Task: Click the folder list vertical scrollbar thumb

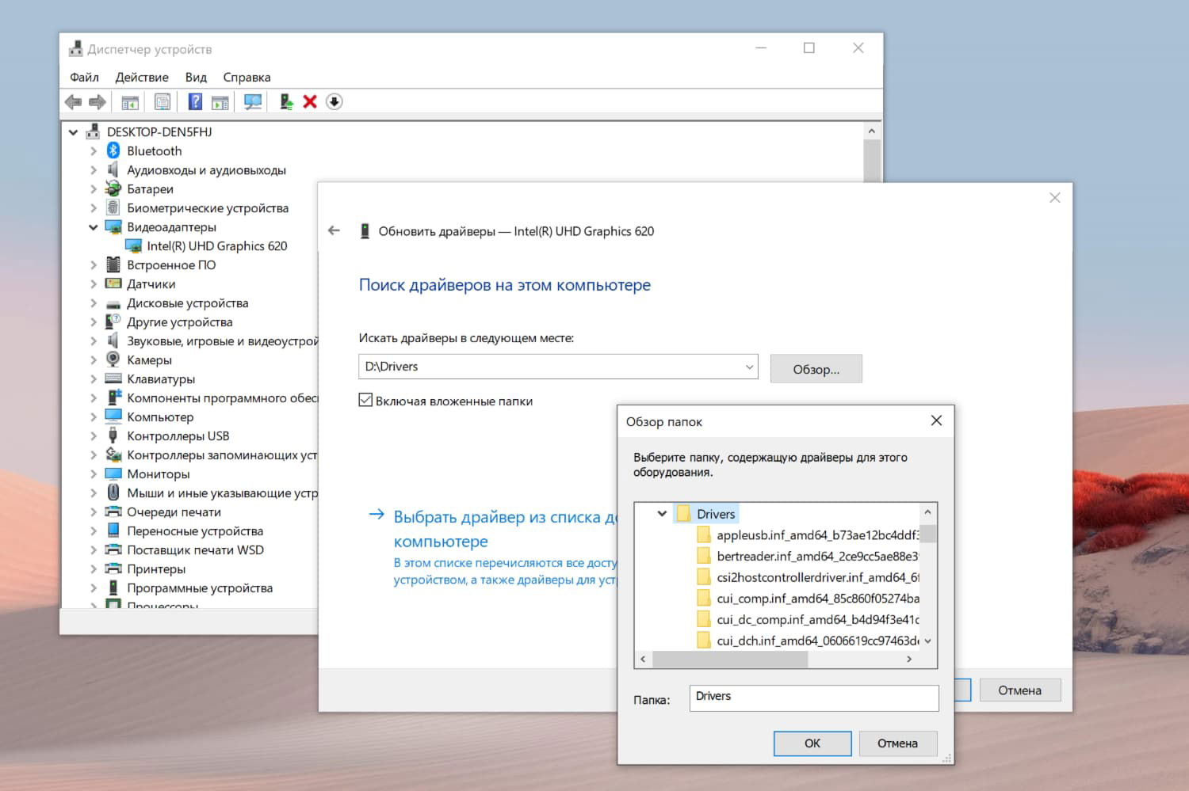Action: [x=928, y=533]
